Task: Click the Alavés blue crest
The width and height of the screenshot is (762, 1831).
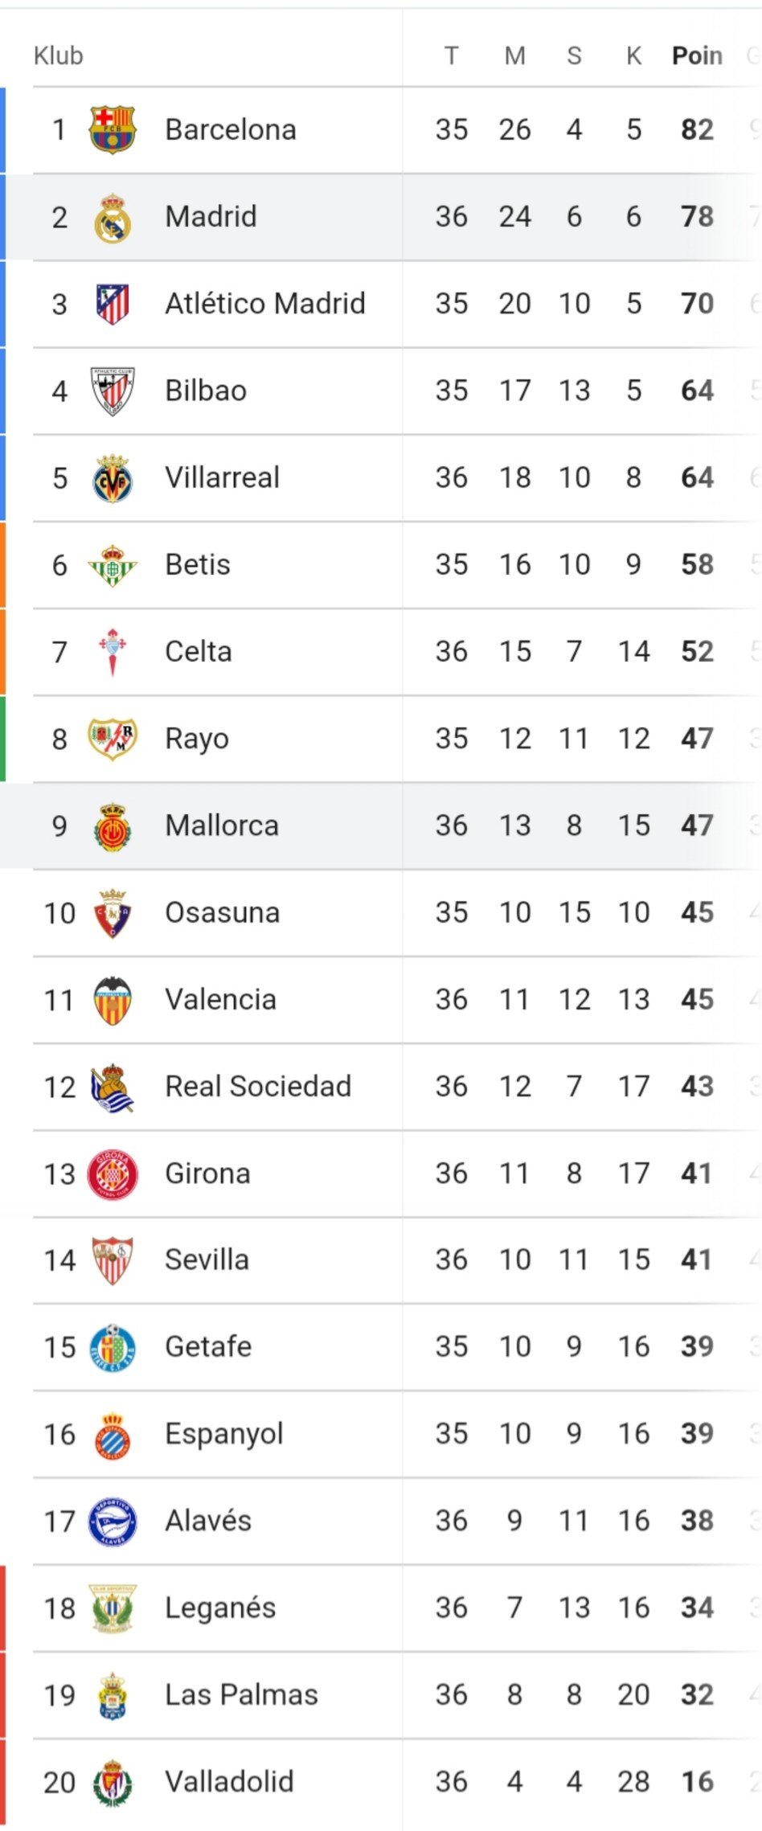Action: [113, 1522]
